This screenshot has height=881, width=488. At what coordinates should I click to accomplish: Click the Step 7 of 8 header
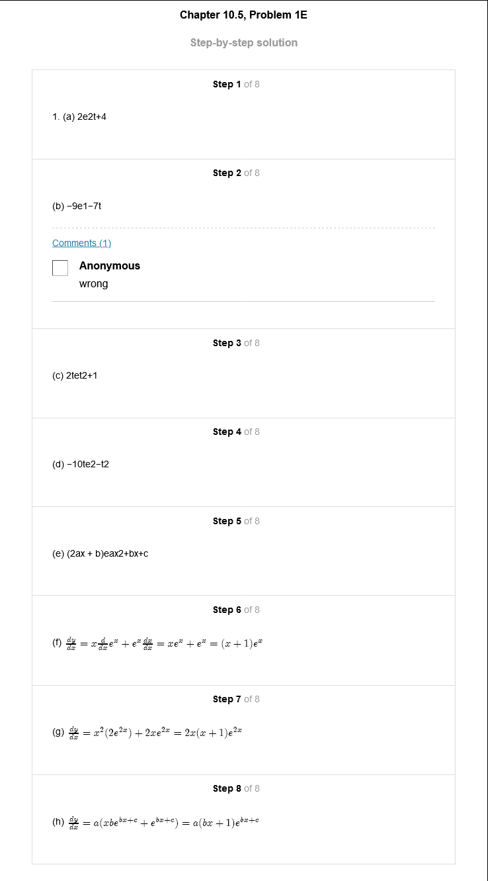coord(236,699)
